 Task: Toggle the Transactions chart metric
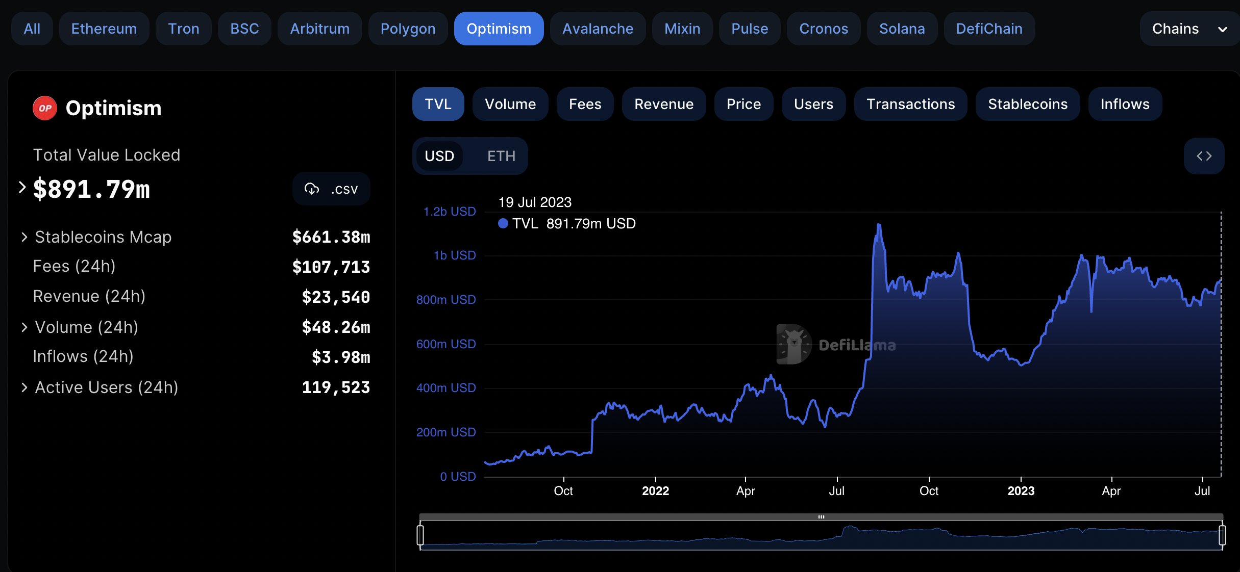point(911,104)
